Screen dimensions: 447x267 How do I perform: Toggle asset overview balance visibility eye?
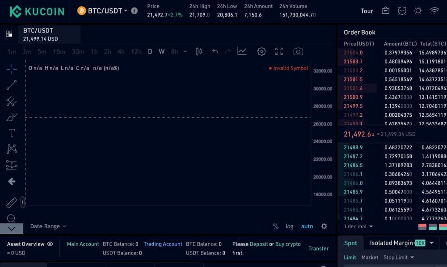coord(50,244)
